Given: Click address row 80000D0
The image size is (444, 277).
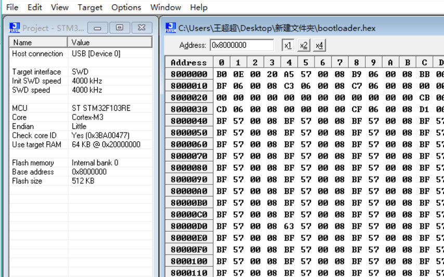Looking at the screenshot, I should point(189,226).
